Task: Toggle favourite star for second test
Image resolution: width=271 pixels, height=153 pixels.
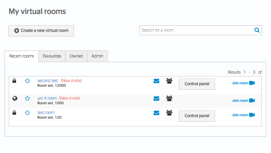Action: [27, 81]
